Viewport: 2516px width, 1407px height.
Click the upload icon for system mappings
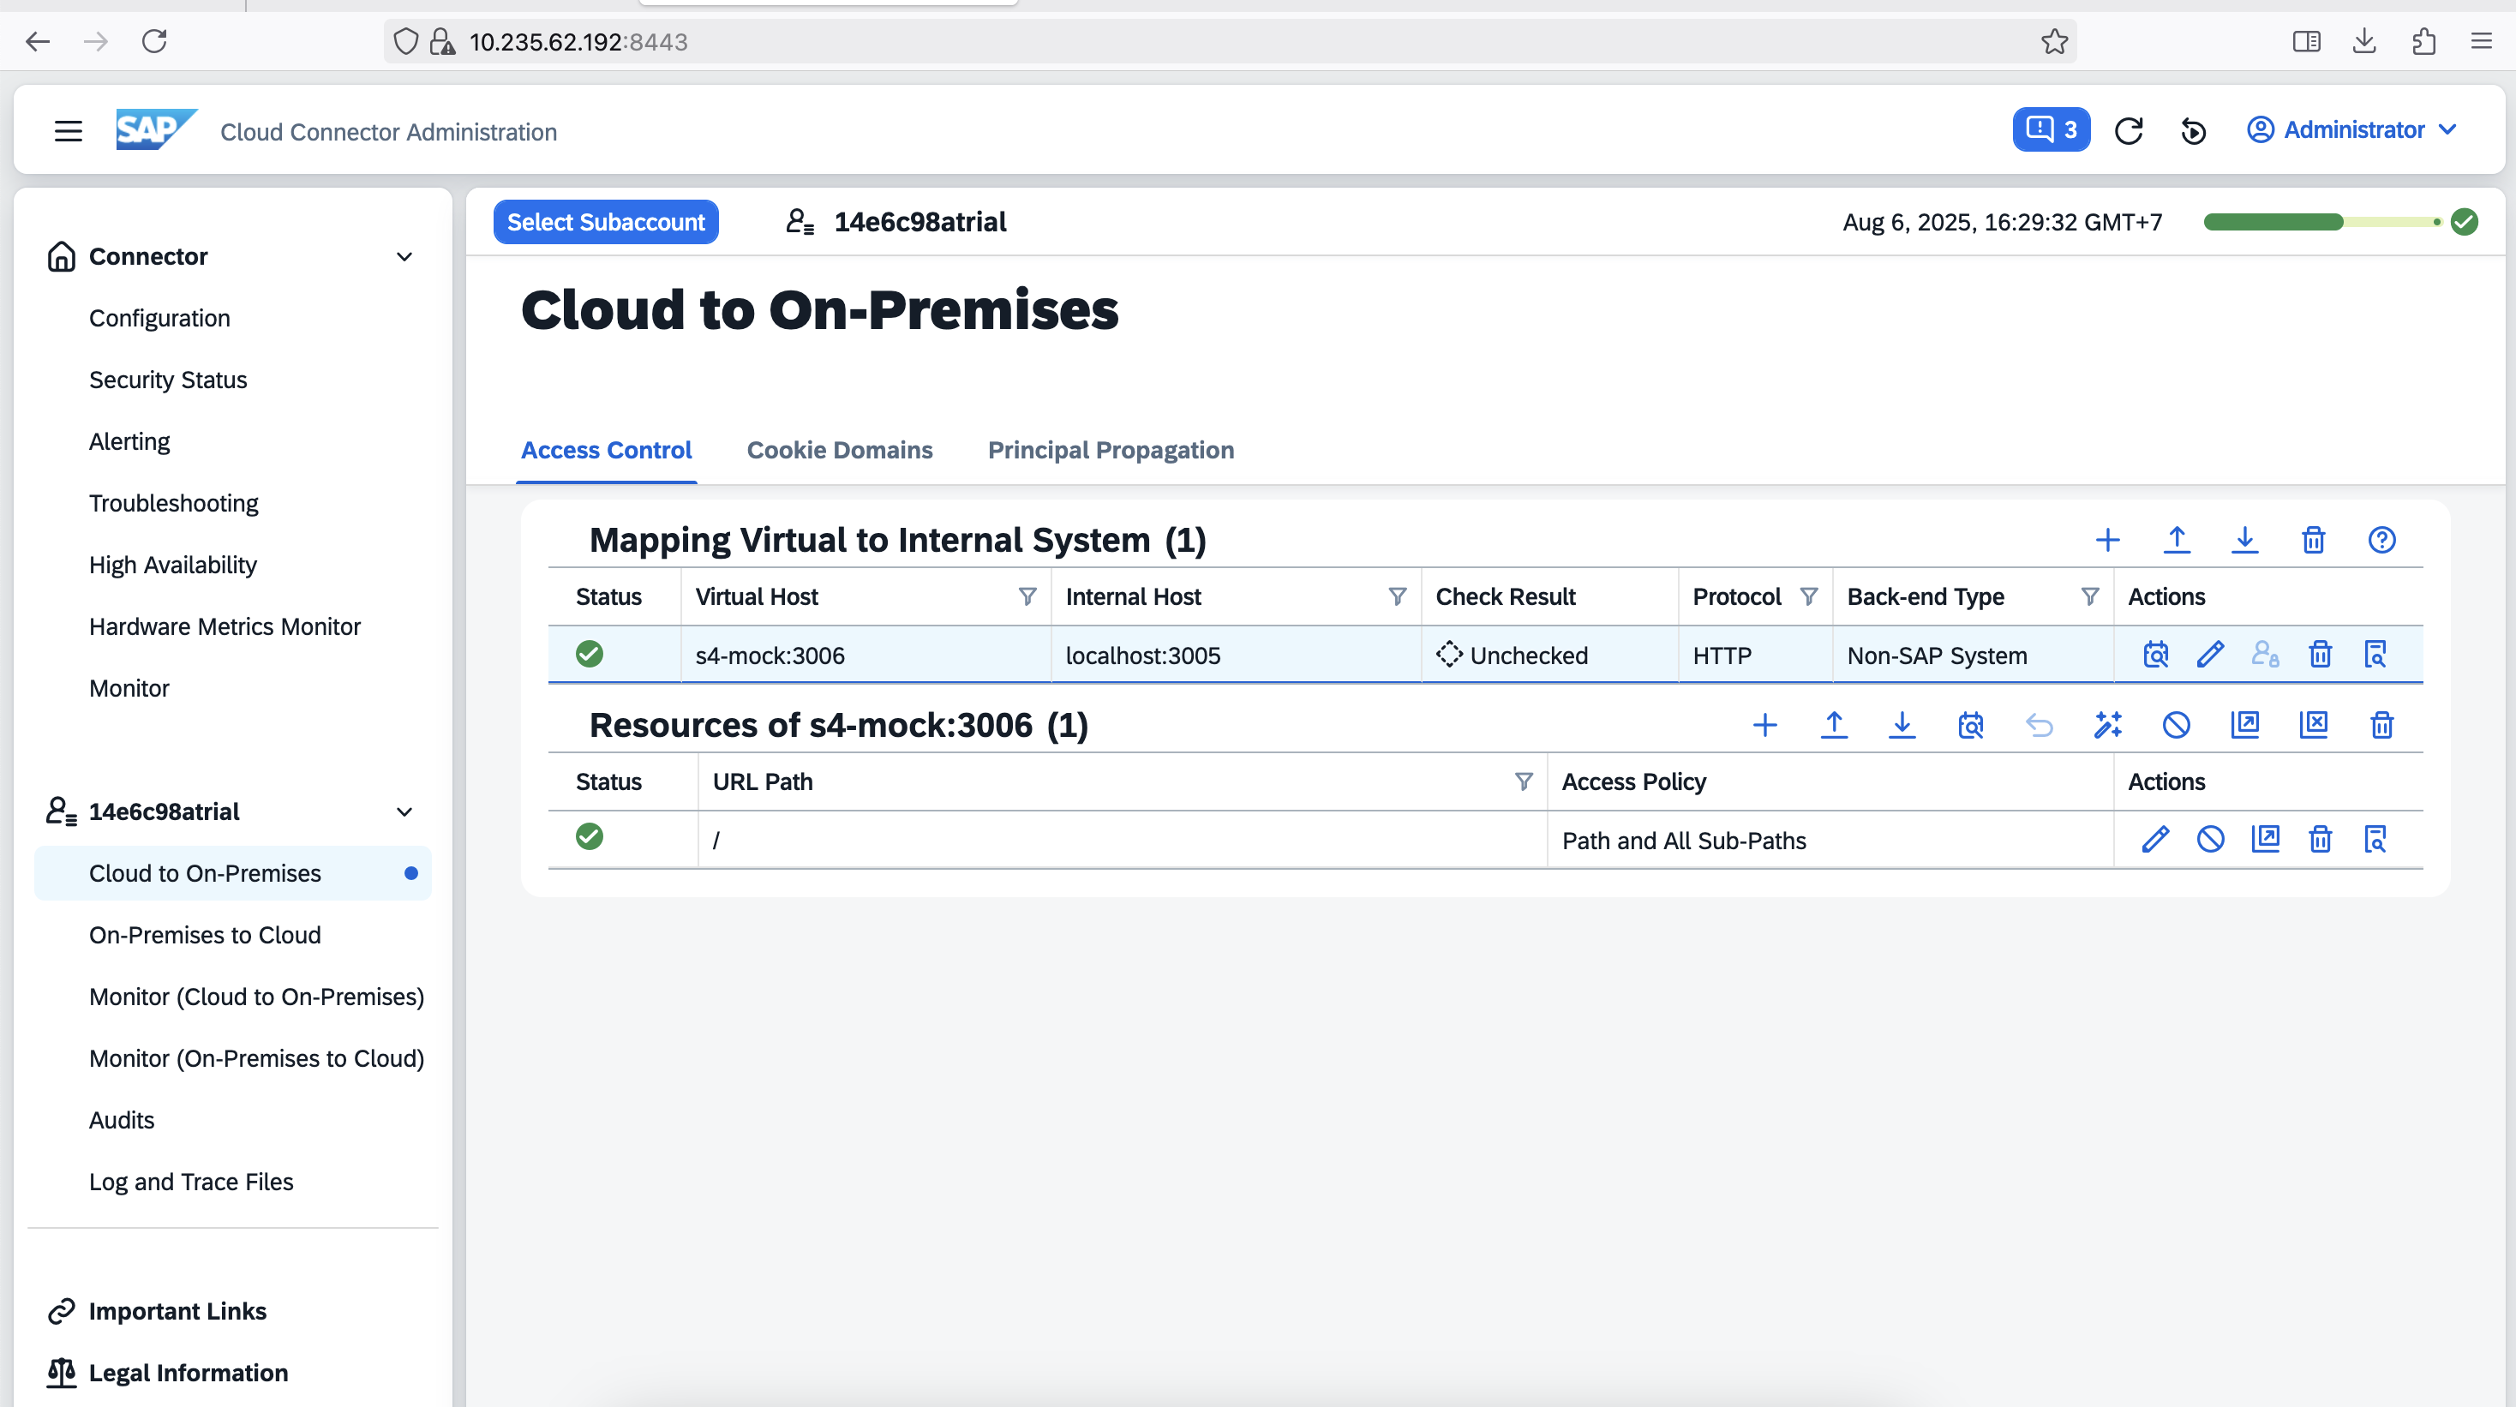coord(2176,540)
